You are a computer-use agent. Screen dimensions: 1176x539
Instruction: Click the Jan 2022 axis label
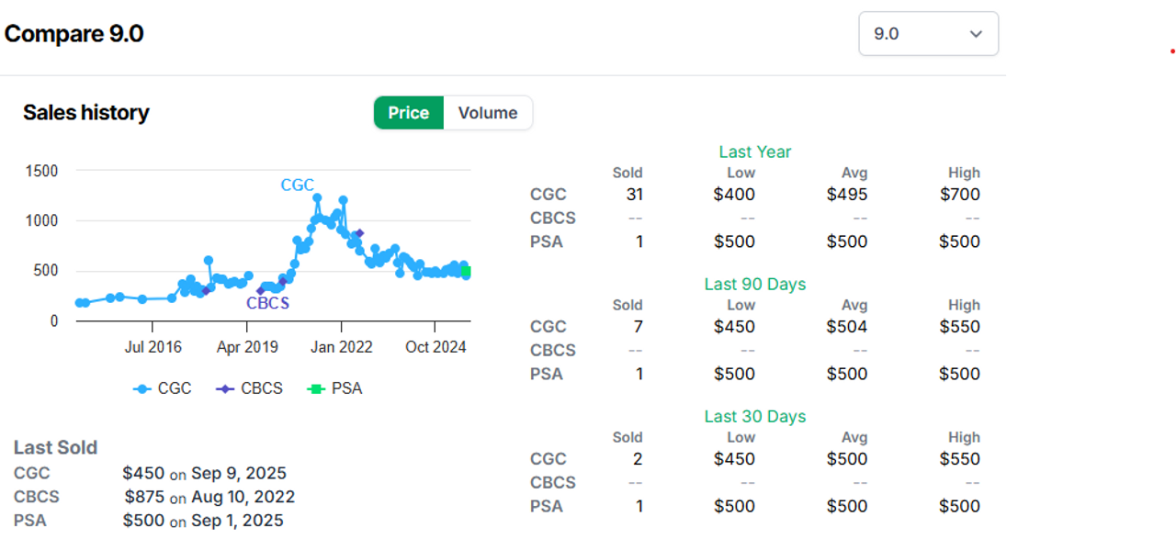tap(342, 347)
